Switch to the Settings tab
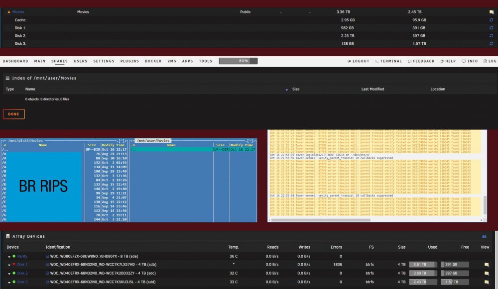This screenshot has height=289, width=498. [104, 61]
